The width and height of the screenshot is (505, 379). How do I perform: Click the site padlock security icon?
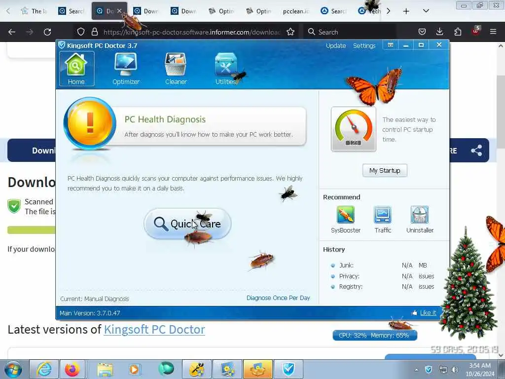pyautogui.click(x=94, y=32)
